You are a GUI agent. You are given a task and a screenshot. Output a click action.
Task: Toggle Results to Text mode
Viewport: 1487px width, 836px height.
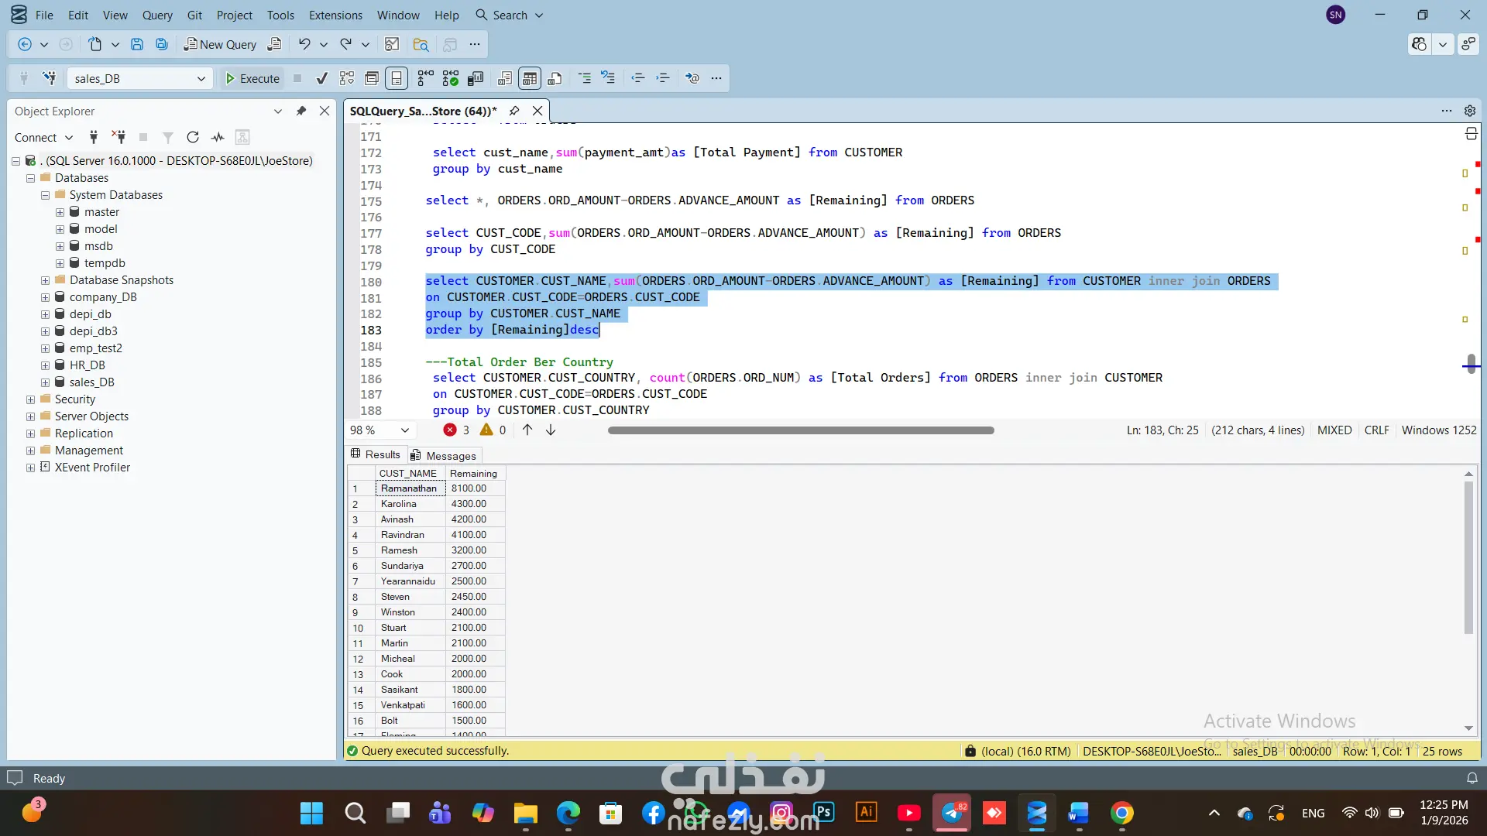tap(504, 78)
